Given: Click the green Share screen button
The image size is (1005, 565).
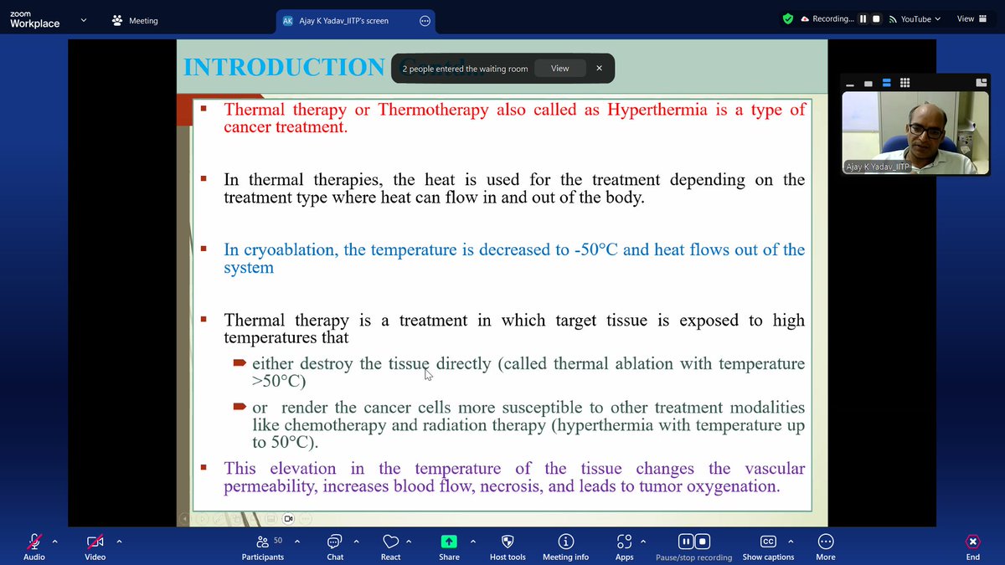Looking at the screenshot, I should point(449,547).
